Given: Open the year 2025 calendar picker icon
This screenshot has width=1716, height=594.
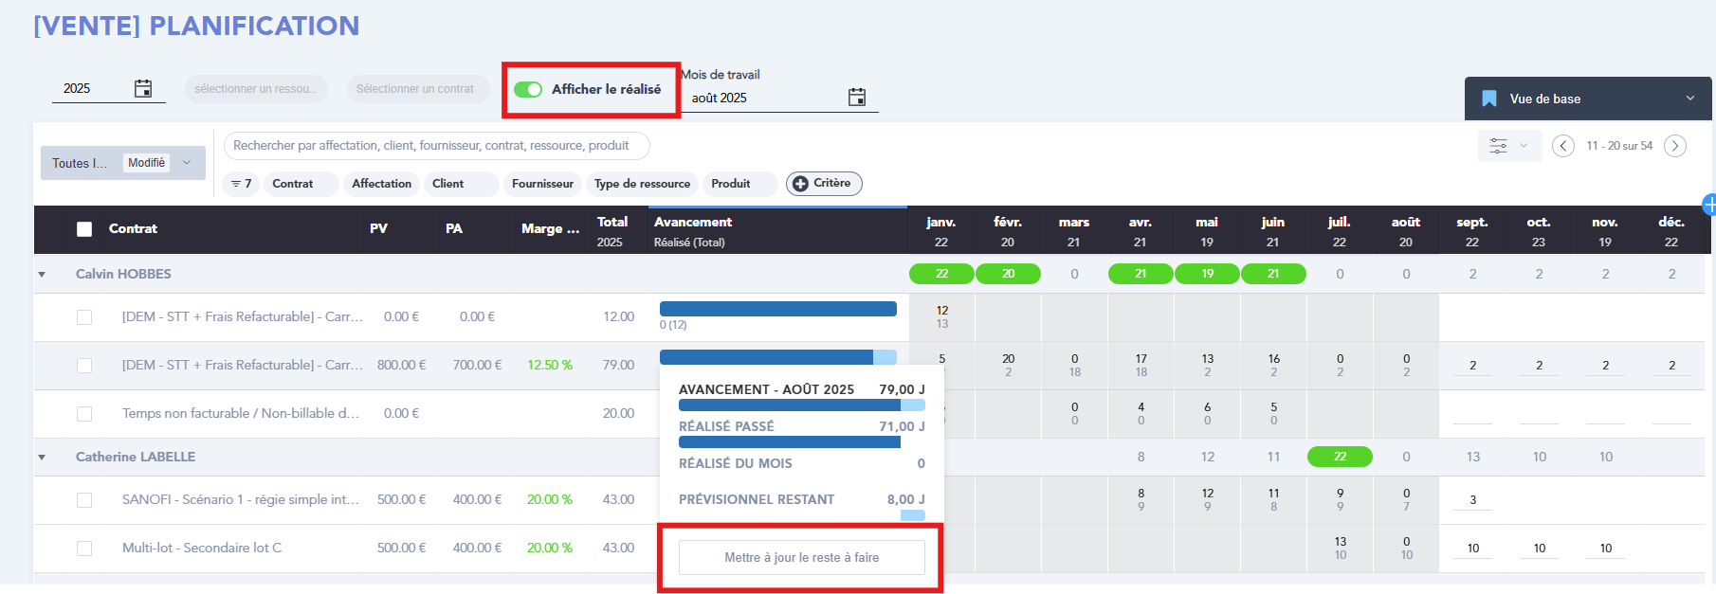Looking at the screenshot, I should 143,89.
